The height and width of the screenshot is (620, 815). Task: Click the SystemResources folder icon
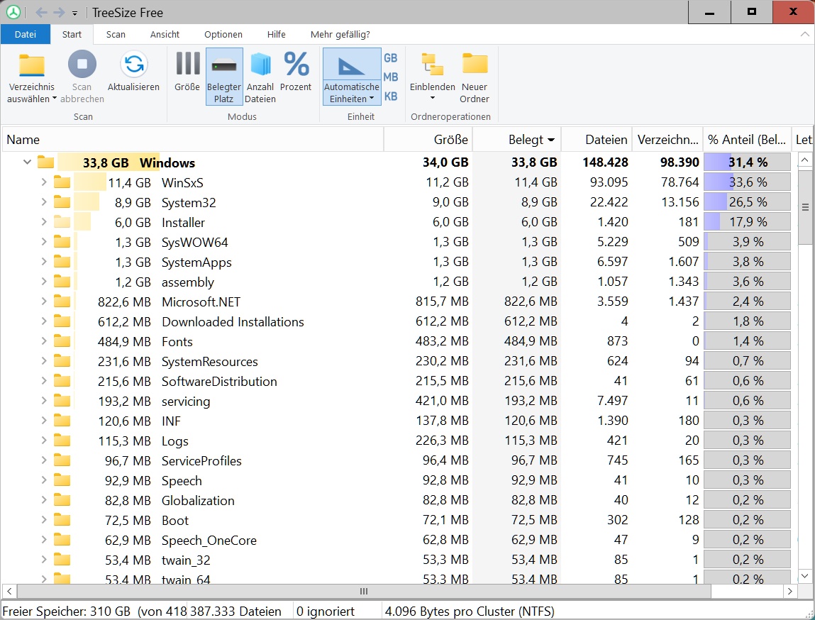coord(62,360)
